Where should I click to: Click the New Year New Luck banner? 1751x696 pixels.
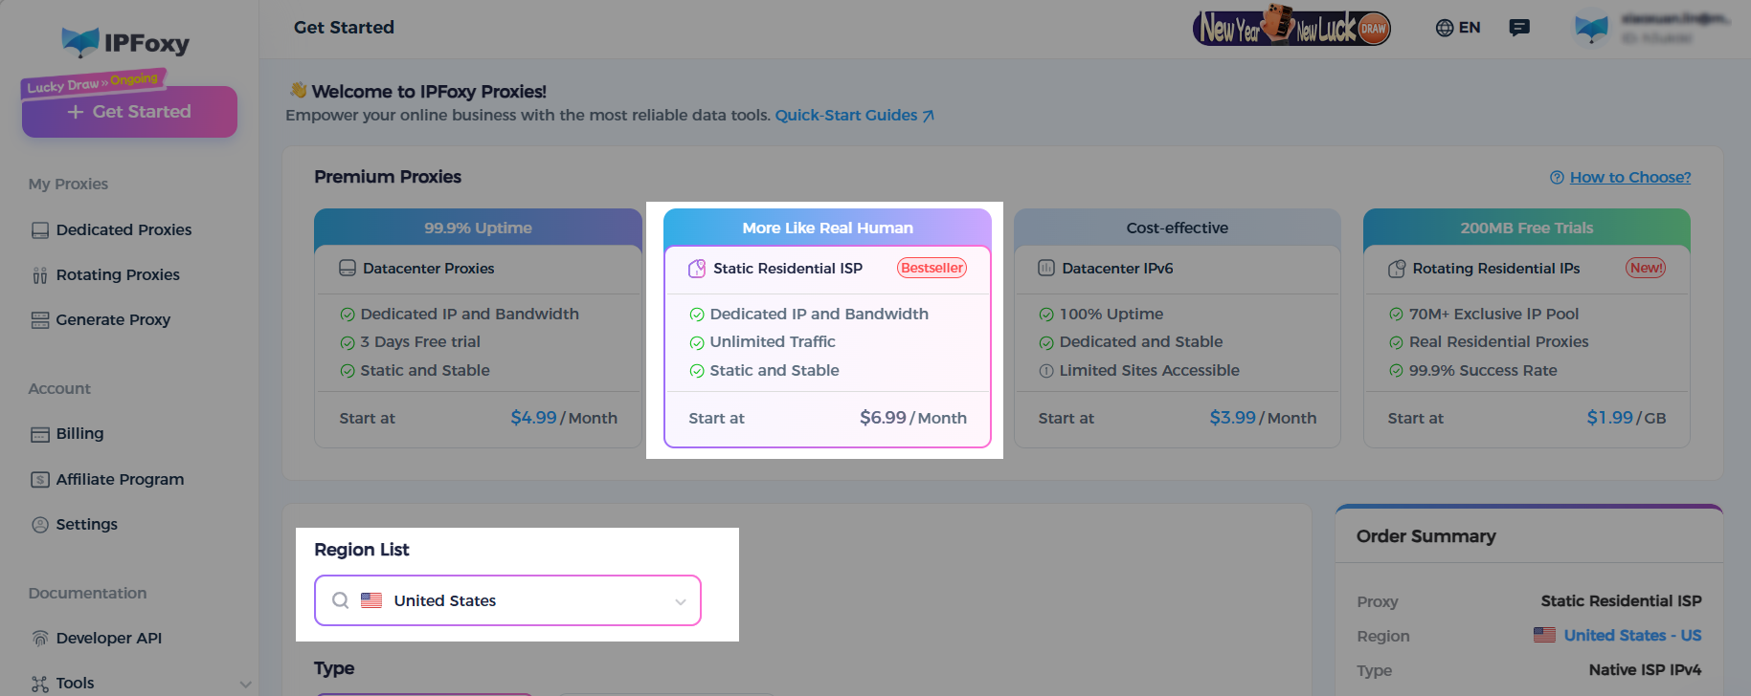click(1291, 28)
